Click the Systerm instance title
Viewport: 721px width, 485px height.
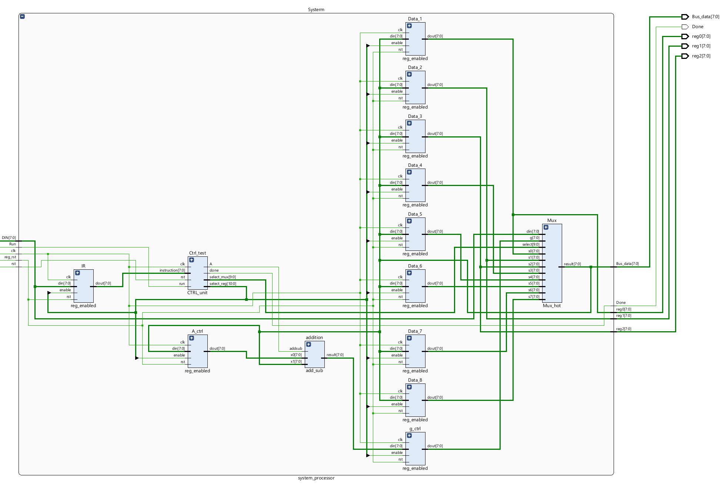(316, 10)
